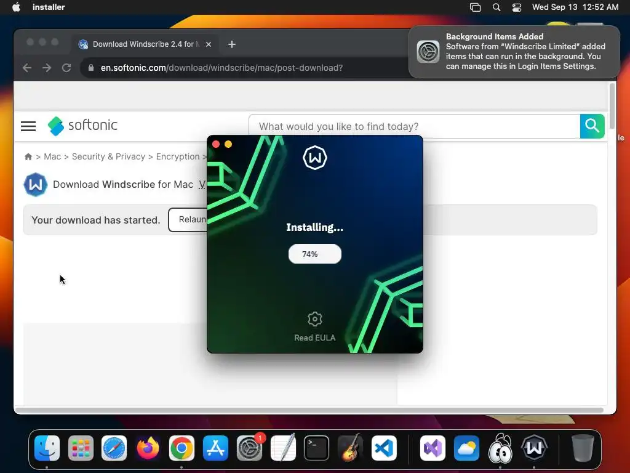The image size is (630, 473).
Task: Launch Visual Studio Code from Dock
Action: click(384, 448)
